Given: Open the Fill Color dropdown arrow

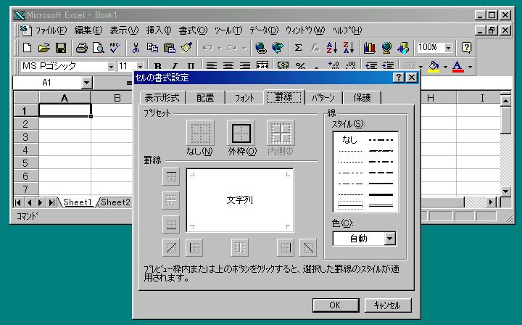Looking at the screenshot, I should (445, 67).
